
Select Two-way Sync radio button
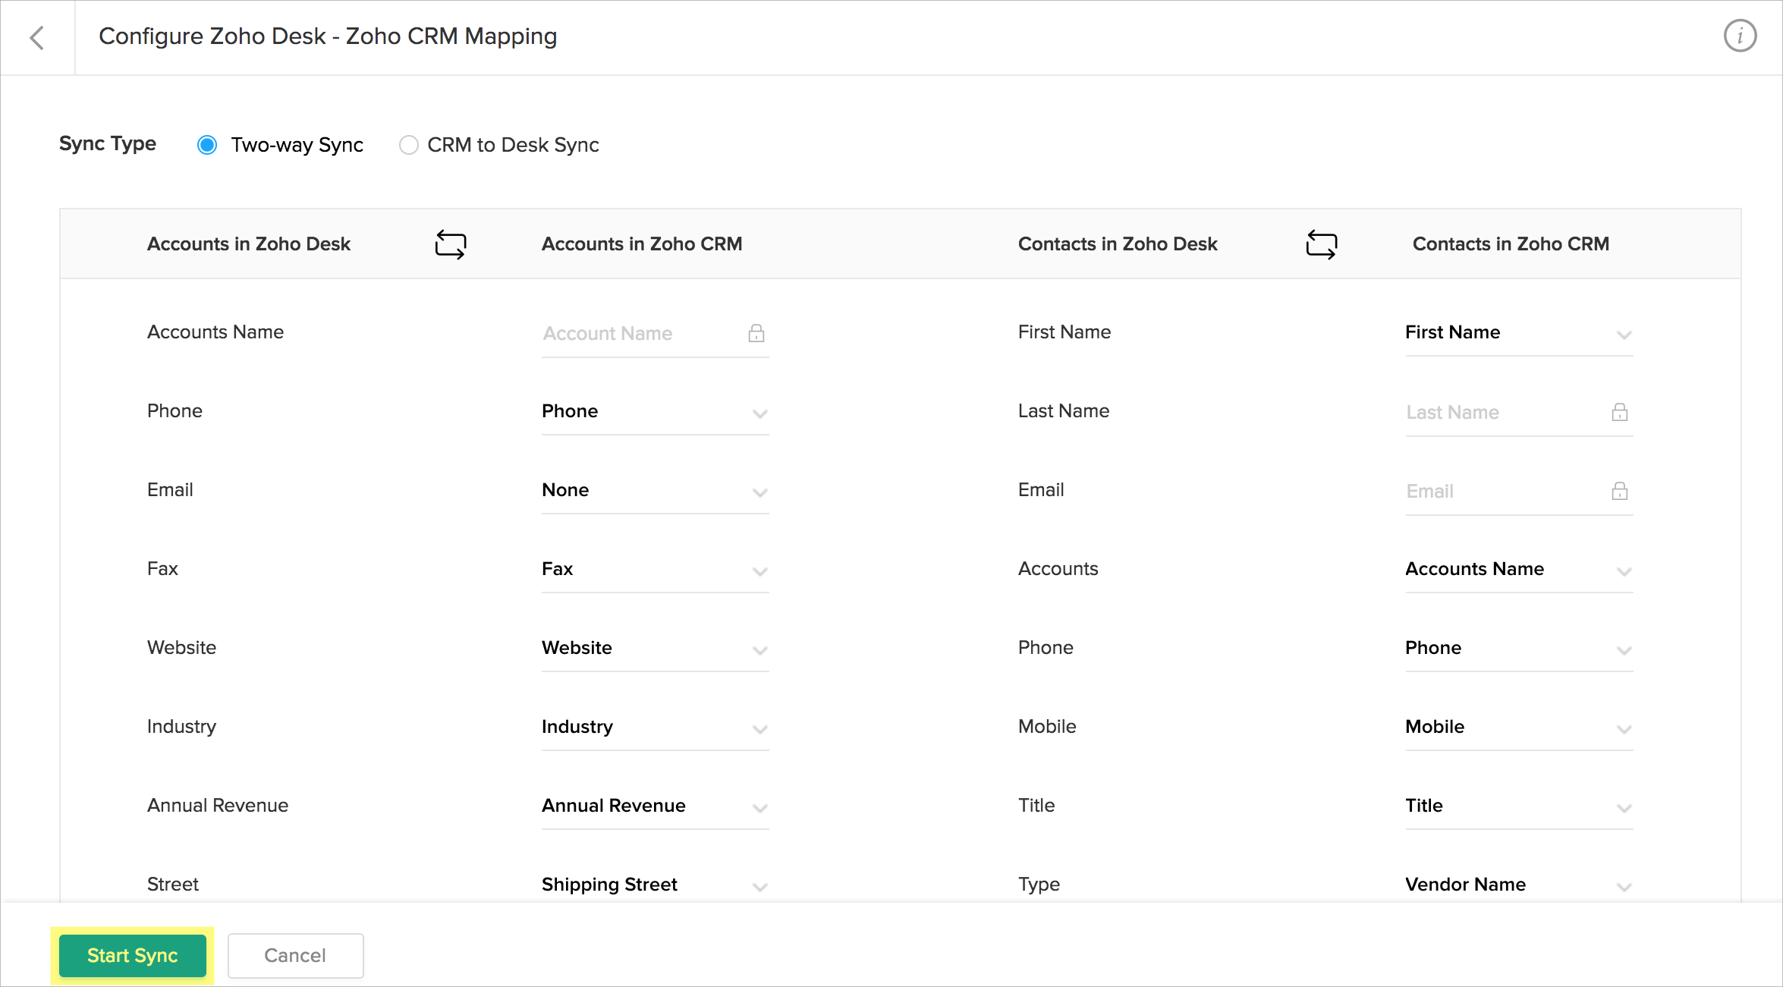(207, 145)
